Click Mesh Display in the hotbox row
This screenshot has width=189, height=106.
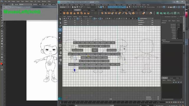tap(91, 54)
